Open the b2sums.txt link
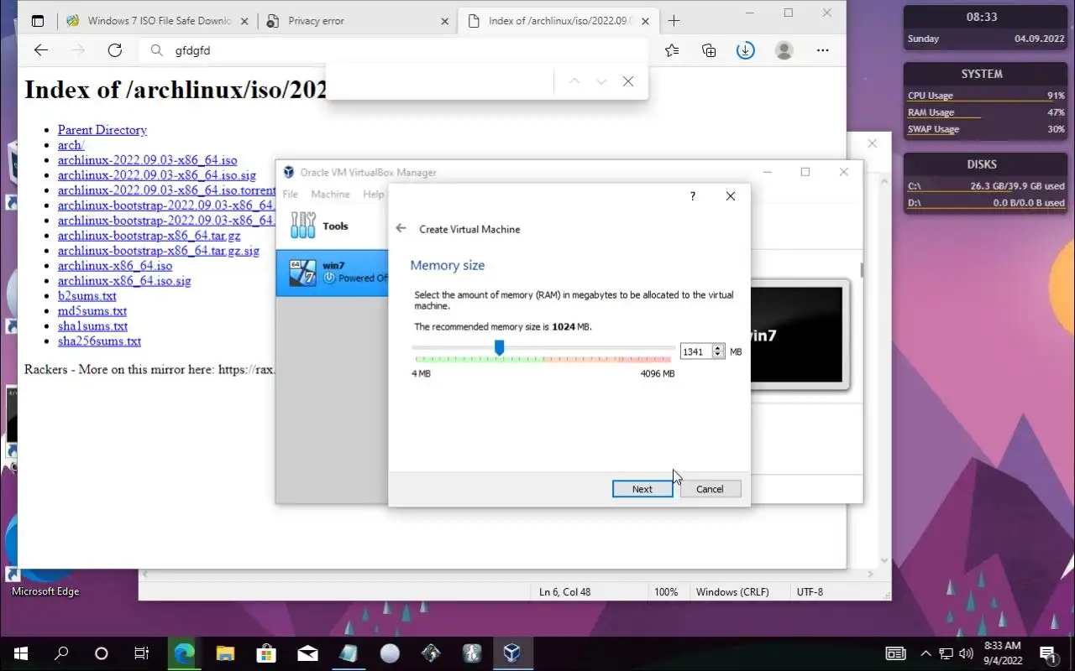1075x671 pixels. click(x=87, y=296)
